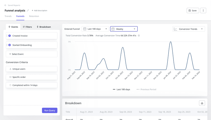Open the three-dot more options menu
This screenshot has height=120, width=211.
(203, 11)
